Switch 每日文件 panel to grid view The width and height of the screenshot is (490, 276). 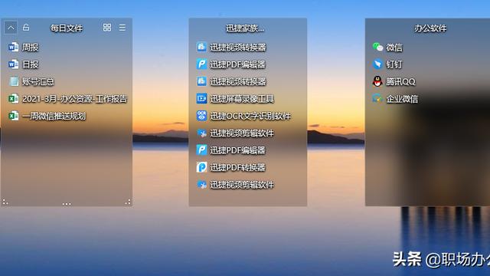[107, 28]
